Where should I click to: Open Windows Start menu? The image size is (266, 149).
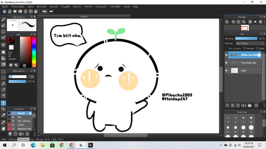tap(5, 145)
